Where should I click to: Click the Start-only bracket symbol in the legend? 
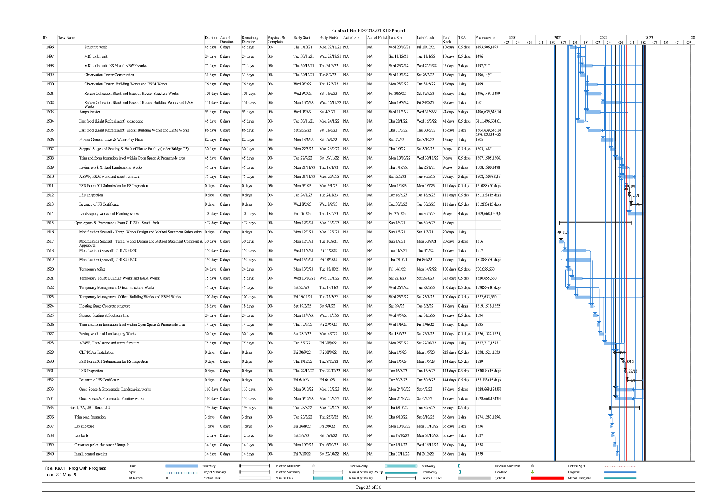459,466
